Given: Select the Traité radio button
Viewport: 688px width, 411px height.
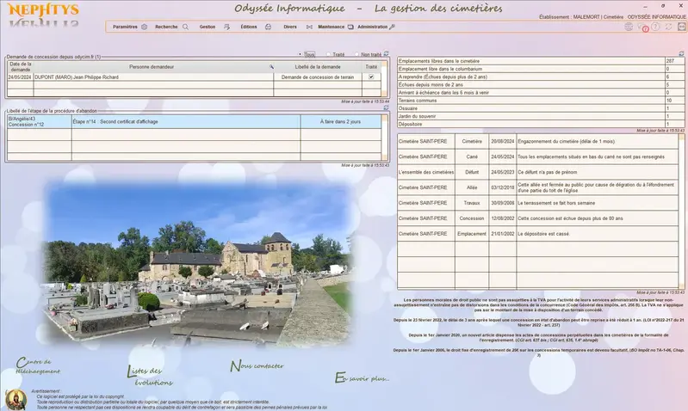Looking at the screenshot, I should pyautogui.click(x=328, y=54).
